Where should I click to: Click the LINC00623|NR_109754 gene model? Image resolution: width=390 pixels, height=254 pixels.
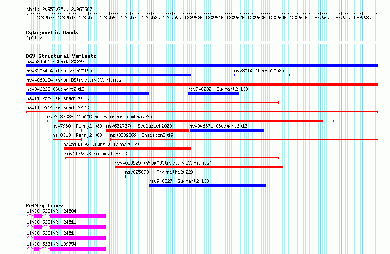click(66, 249)
